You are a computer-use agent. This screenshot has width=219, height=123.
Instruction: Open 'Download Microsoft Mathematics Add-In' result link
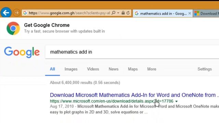point(134,95)
